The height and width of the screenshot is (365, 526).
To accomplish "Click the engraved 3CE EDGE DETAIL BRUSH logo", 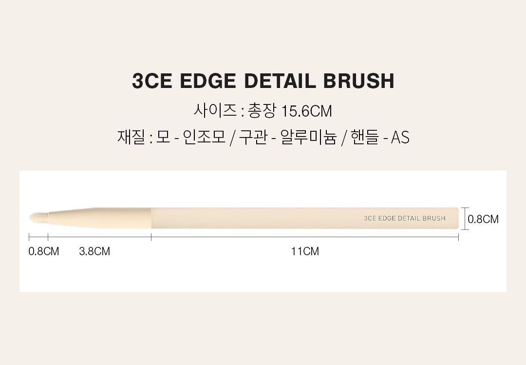I will pyautogui.click(x=404, y=218).
